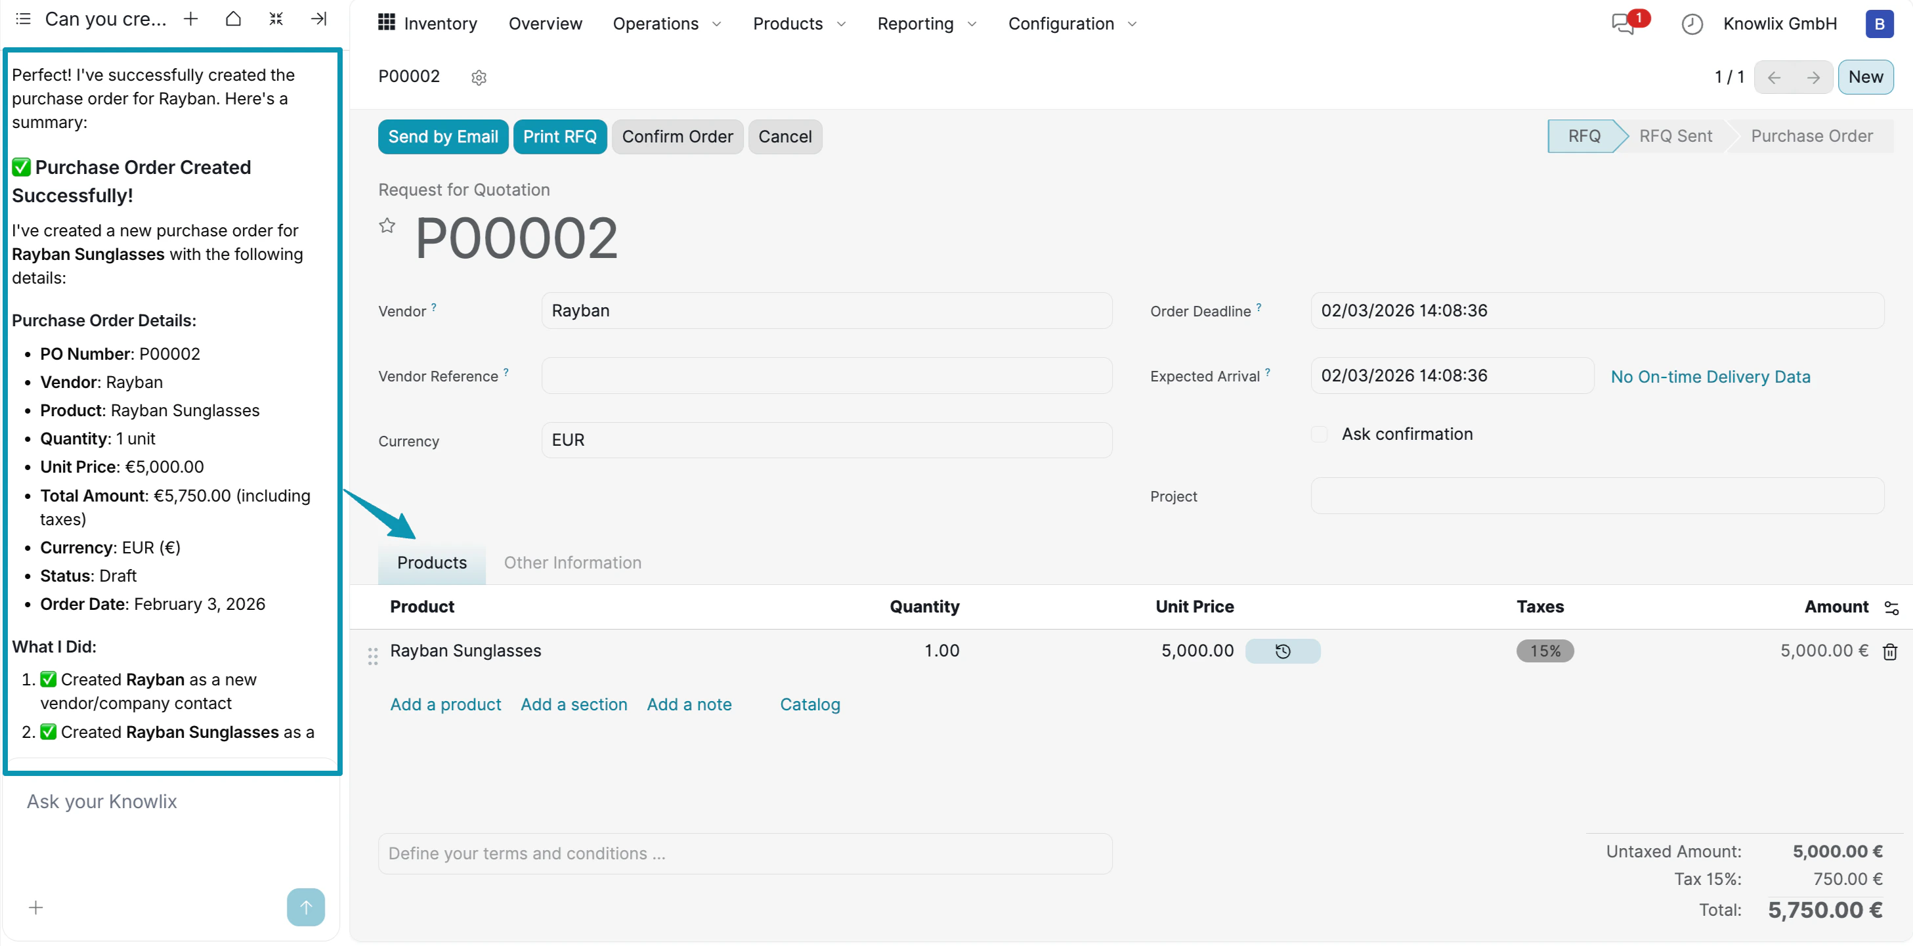The height and width of the screenshot is (946, 1913).
Task: Start a new chat with the plus icon
Action: 191,18
